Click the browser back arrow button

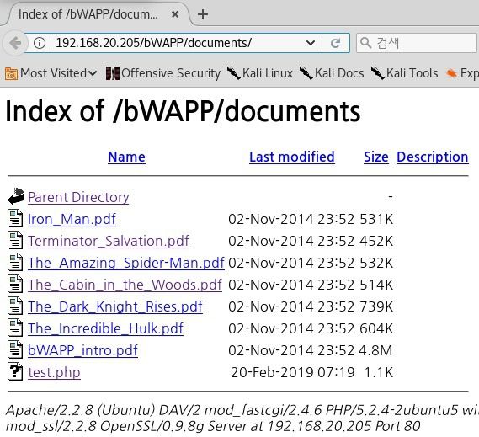coord(14,43)
